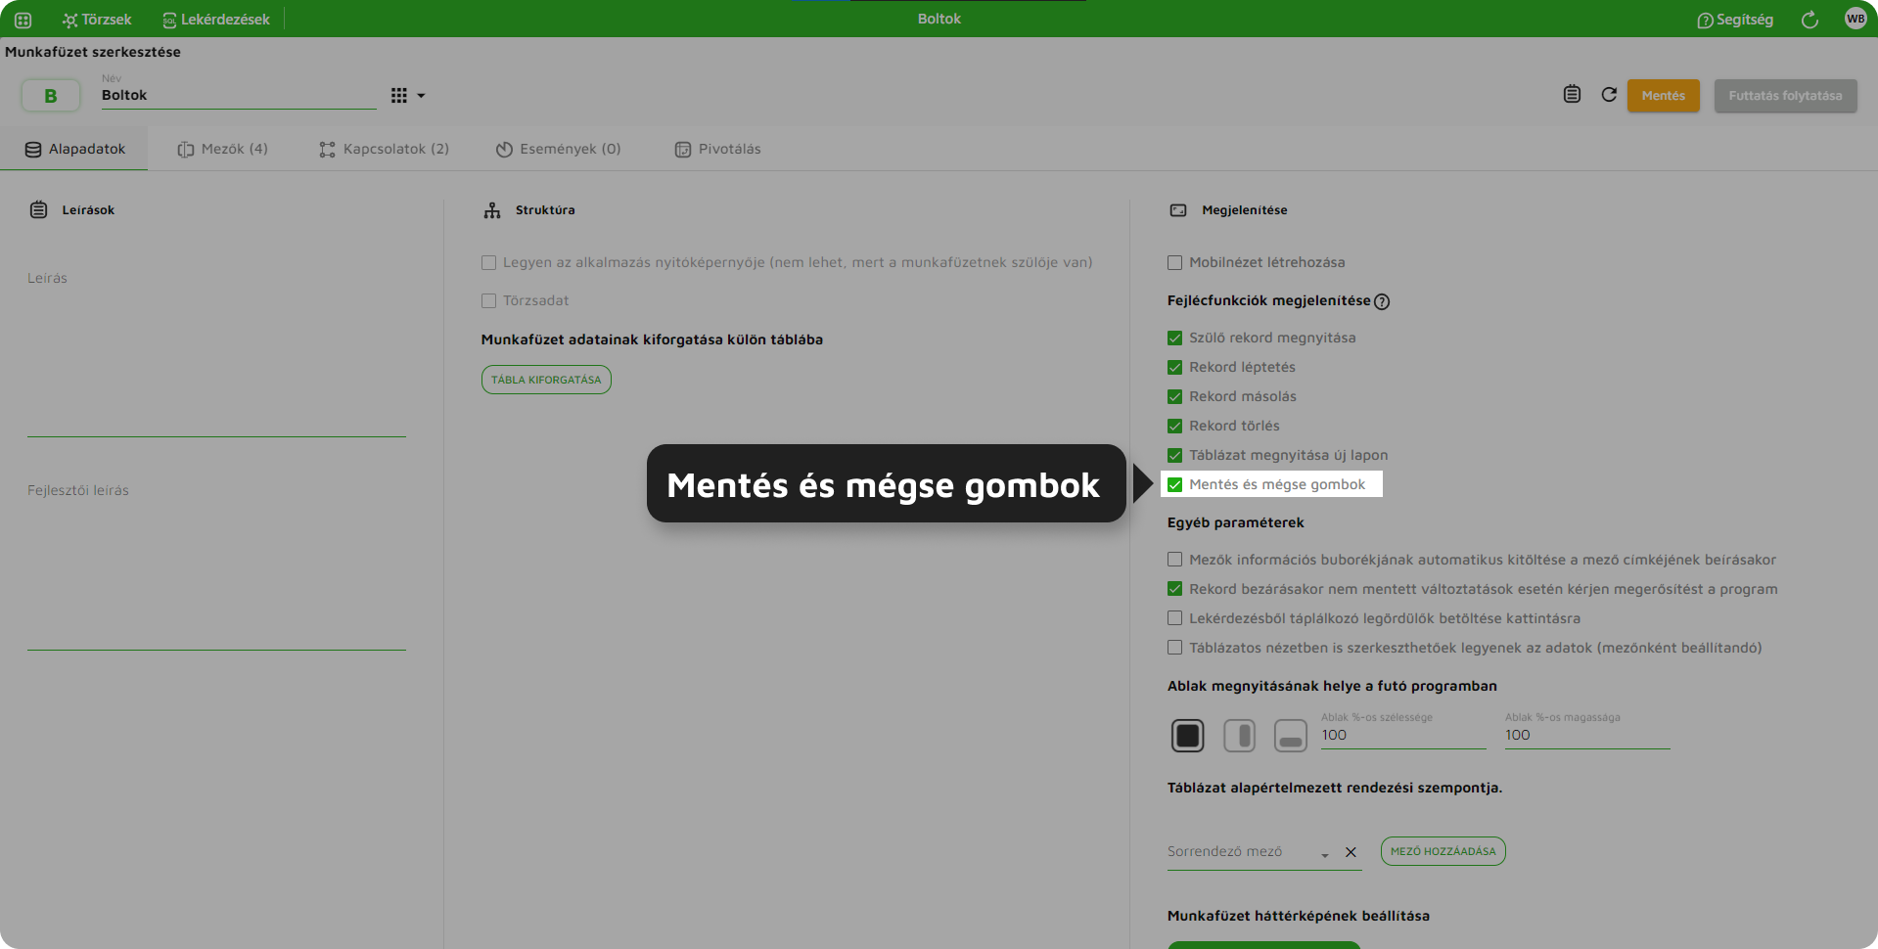Click the help icon next to Fejlécfunkciók megjelenítése
This screenshot has height=949, width=1878.
click(1382, 301)
